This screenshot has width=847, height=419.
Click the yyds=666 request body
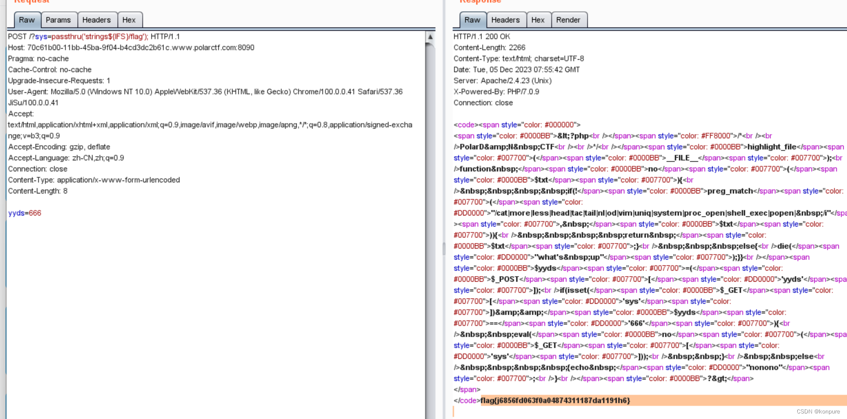point(25,213)
